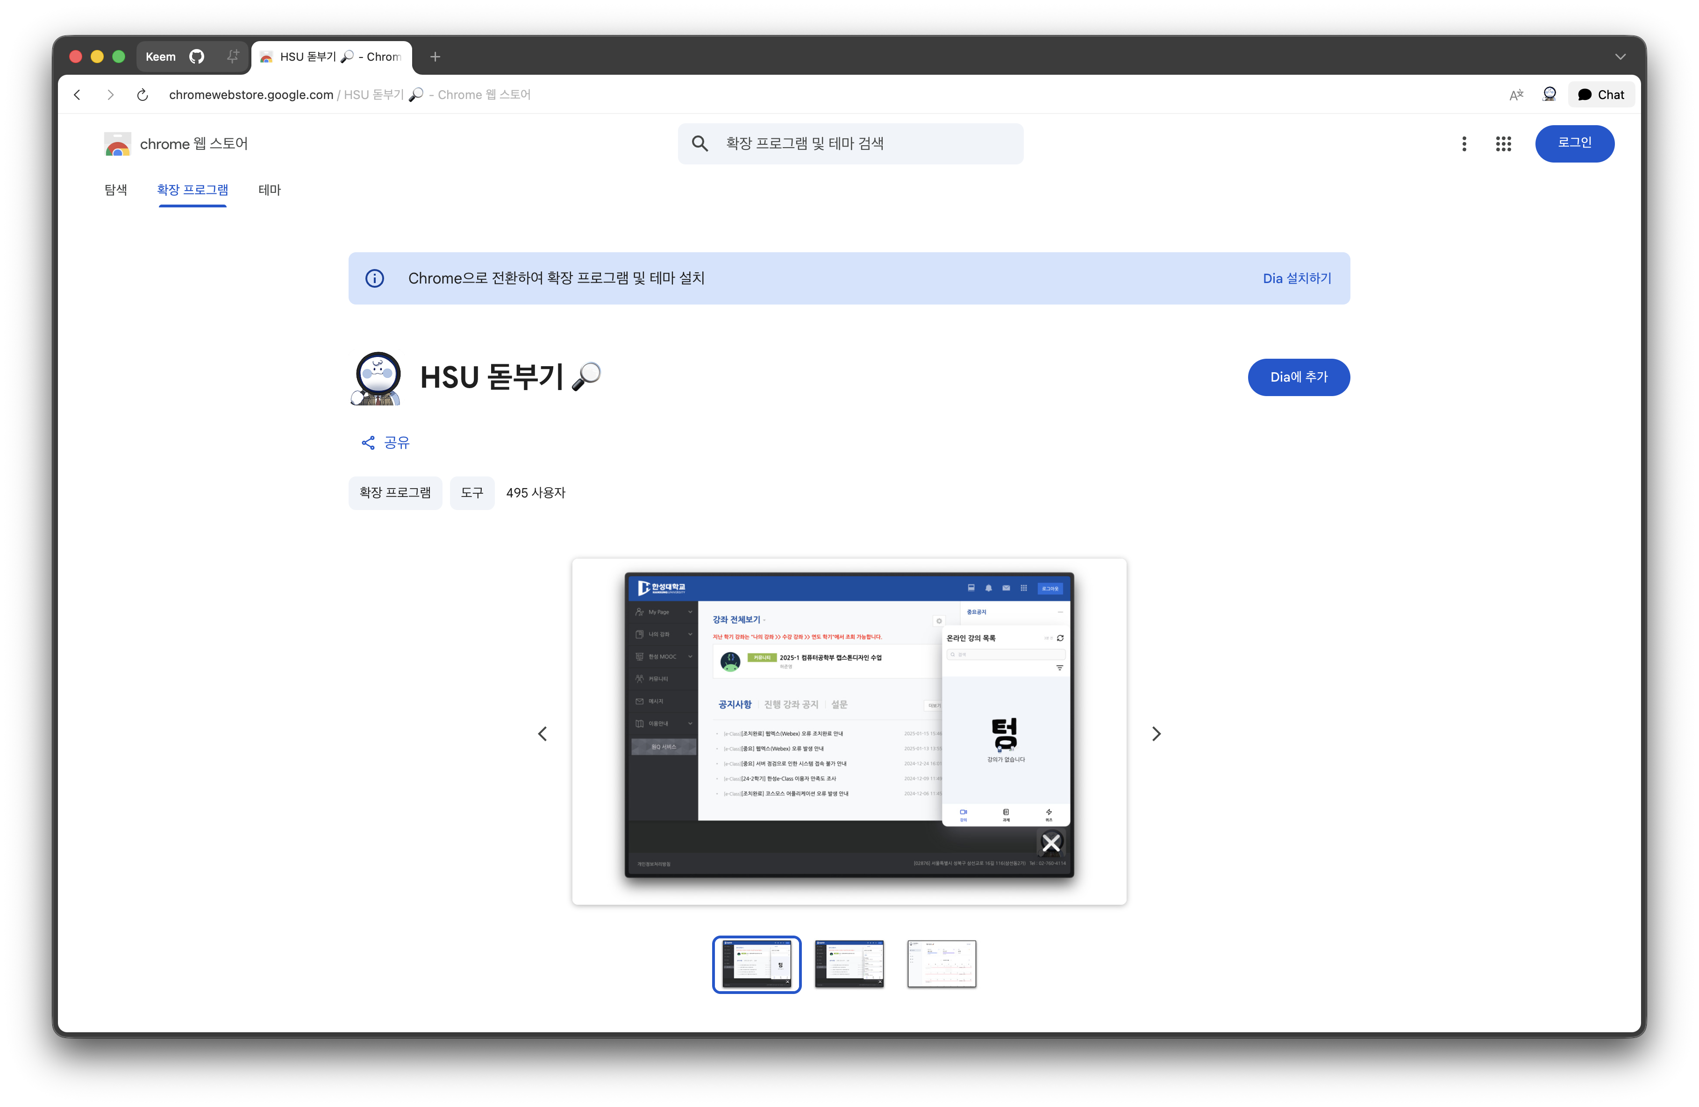Show next screenshot with right chevron
This screenshot has width=1699, height=1107.
pyautogui.click(x=1156, y=734)
